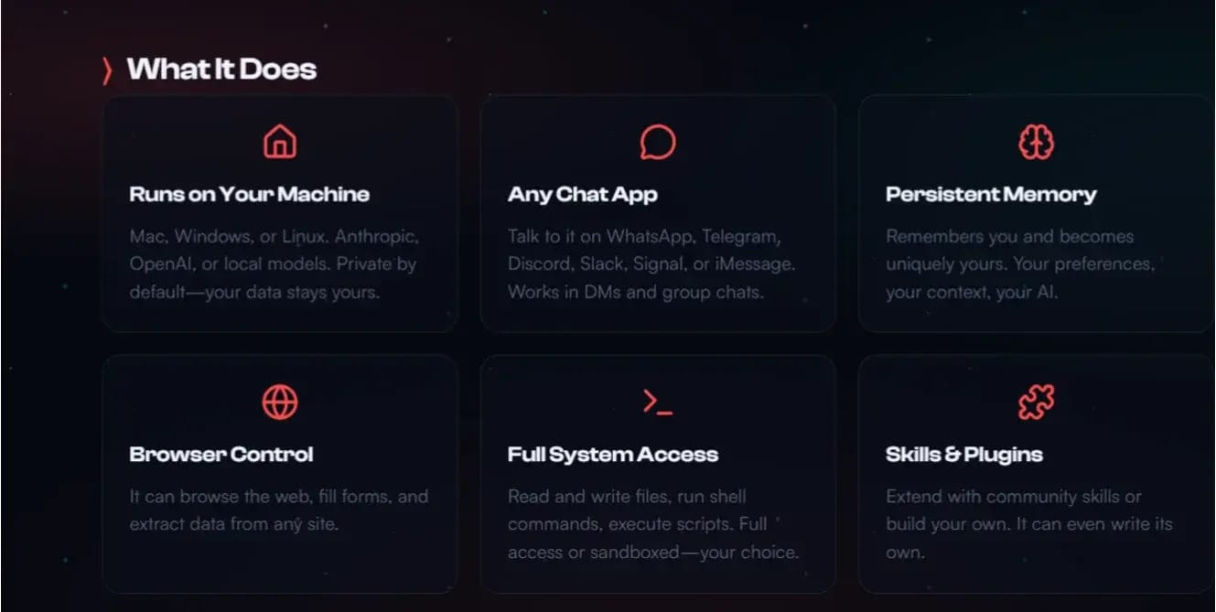Click the Read and write files description
This screenshot has height=612, width=1216.
[x=653, y=525]
